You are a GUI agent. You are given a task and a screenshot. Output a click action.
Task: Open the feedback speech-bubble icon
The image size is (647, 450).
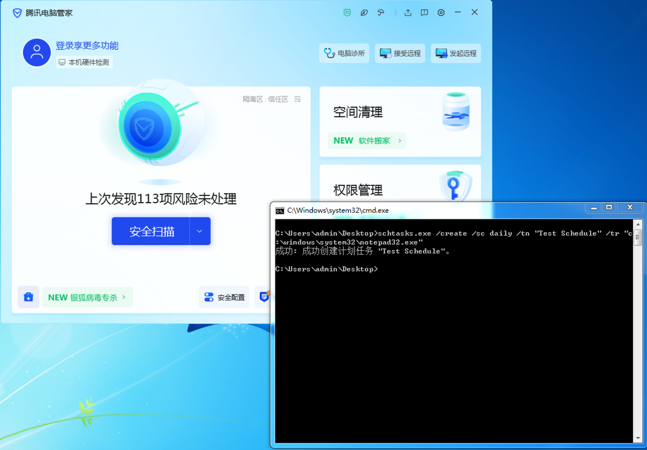pyautogui.click(x=424, y=12)
